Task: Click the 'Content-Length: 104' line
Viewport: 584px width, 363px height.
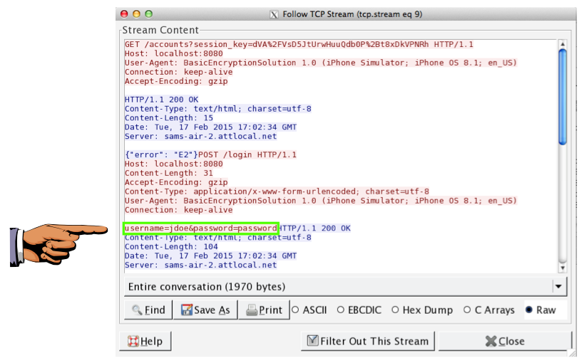Action: point(171,246)
